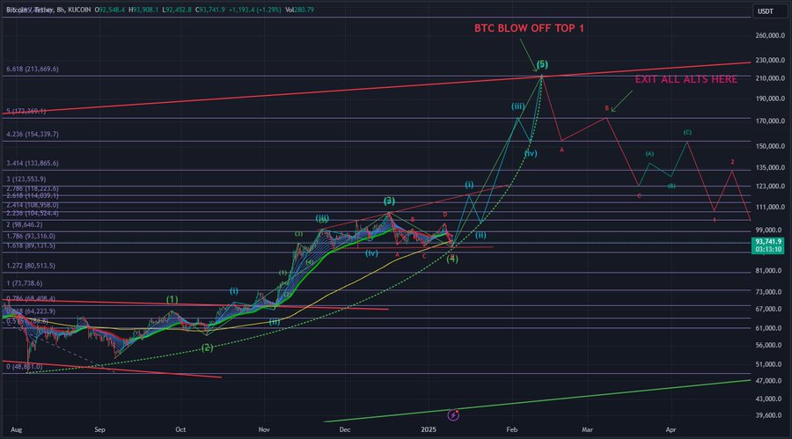Click 111,000.0 on the price scale
792x439 pixels.
pyautogui.click(x=770, y=207)
